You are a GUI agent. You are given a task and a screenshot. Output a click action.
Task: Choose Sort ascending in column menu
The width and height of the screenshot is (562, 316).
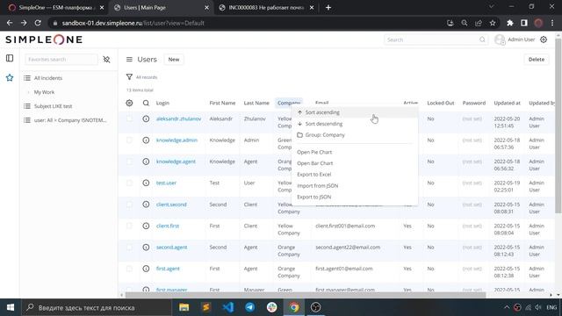[x=355, y=112]
